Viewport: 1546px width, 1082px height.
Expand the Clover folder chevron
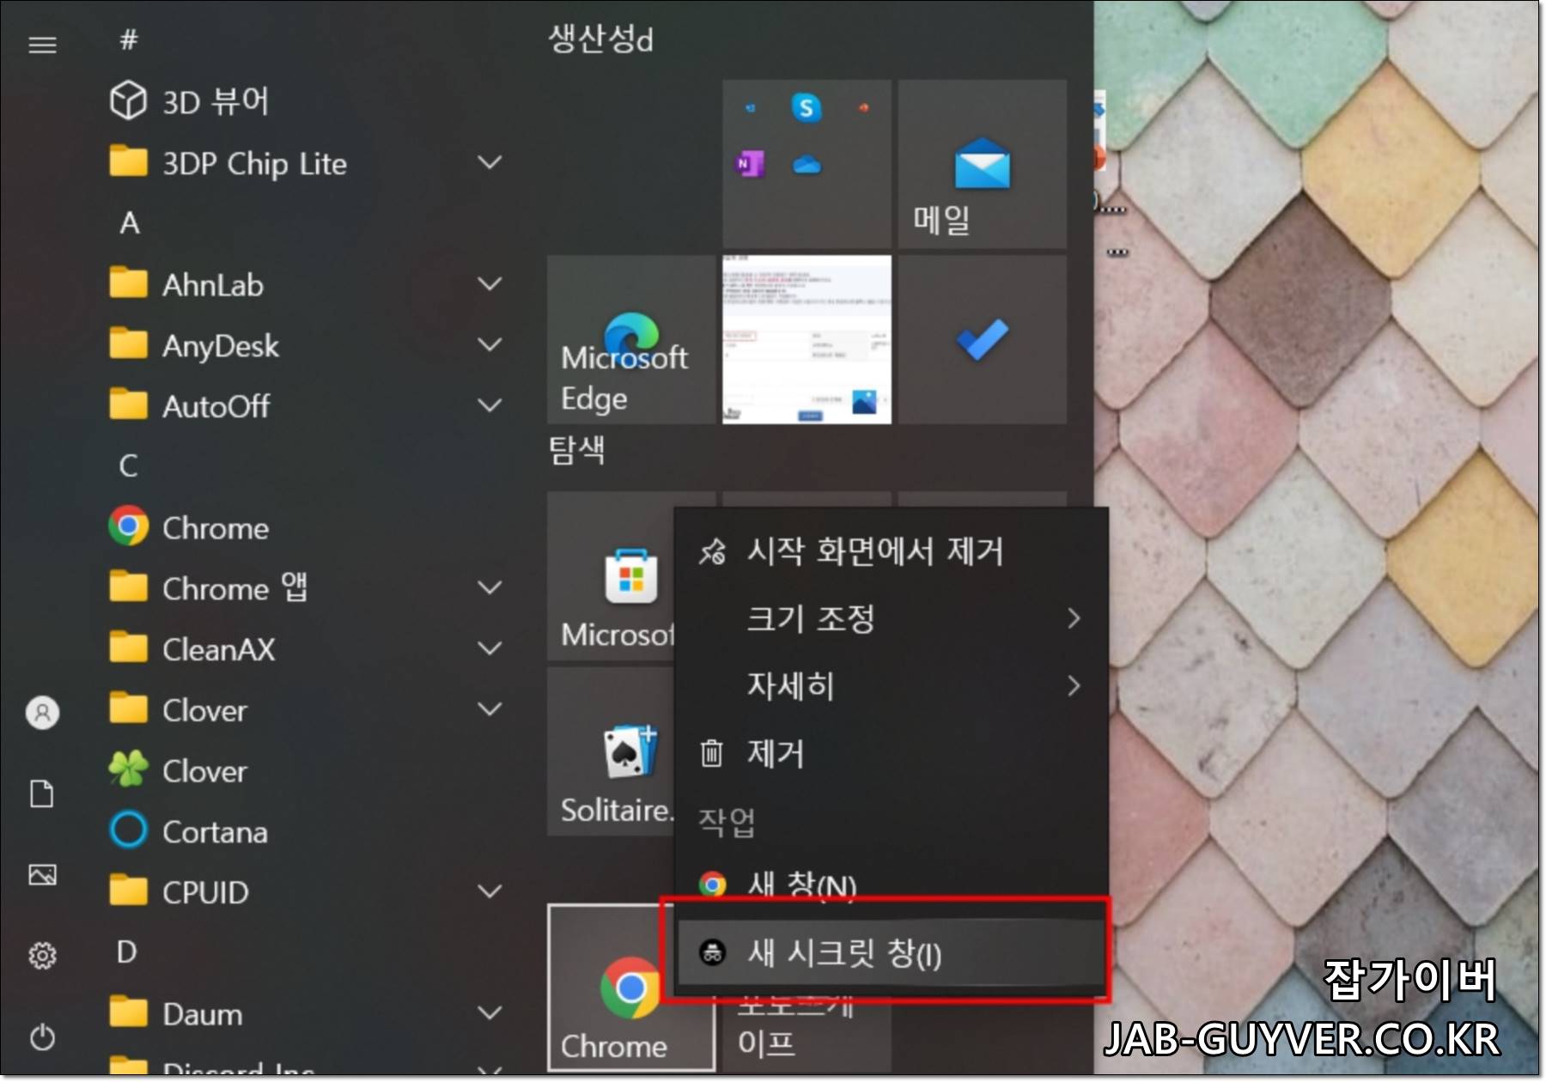pos(490,709)
